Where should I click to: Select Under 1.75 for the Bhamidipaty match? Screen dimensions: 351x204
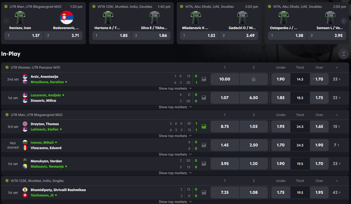click(281, 192)
